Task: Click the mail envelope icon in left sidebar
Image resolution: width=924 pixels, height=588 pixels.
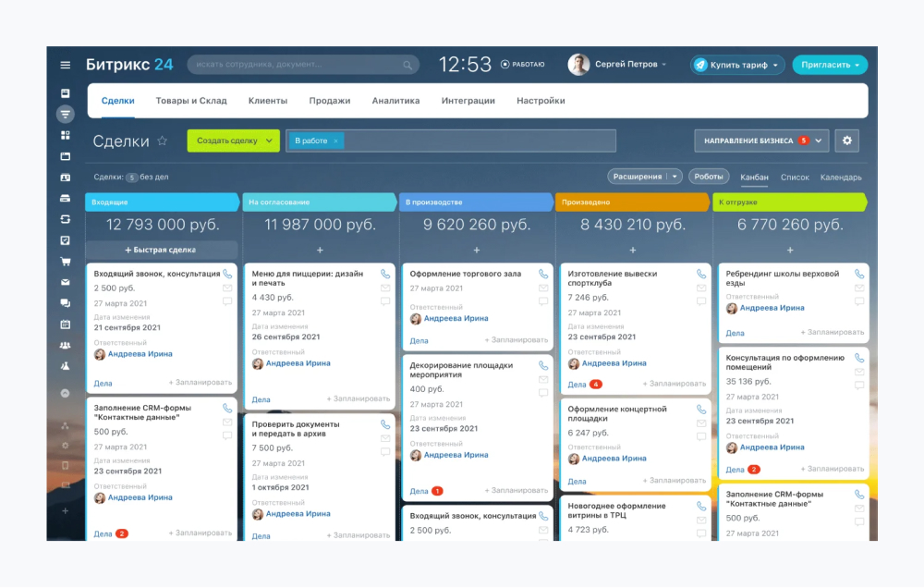Action: point(65,282)
